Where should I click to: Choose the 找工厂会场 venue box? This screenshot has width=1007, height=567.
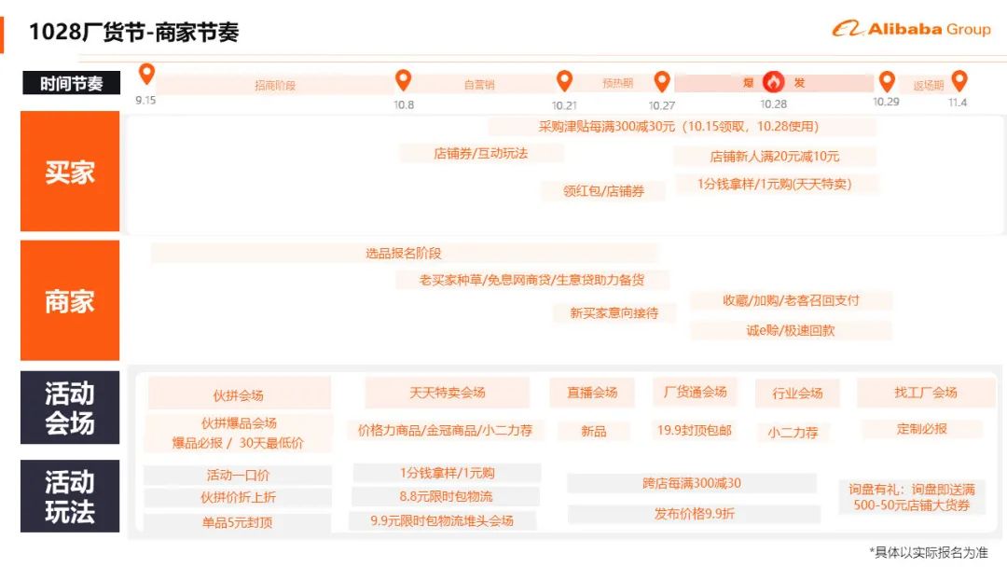(925, 393)
